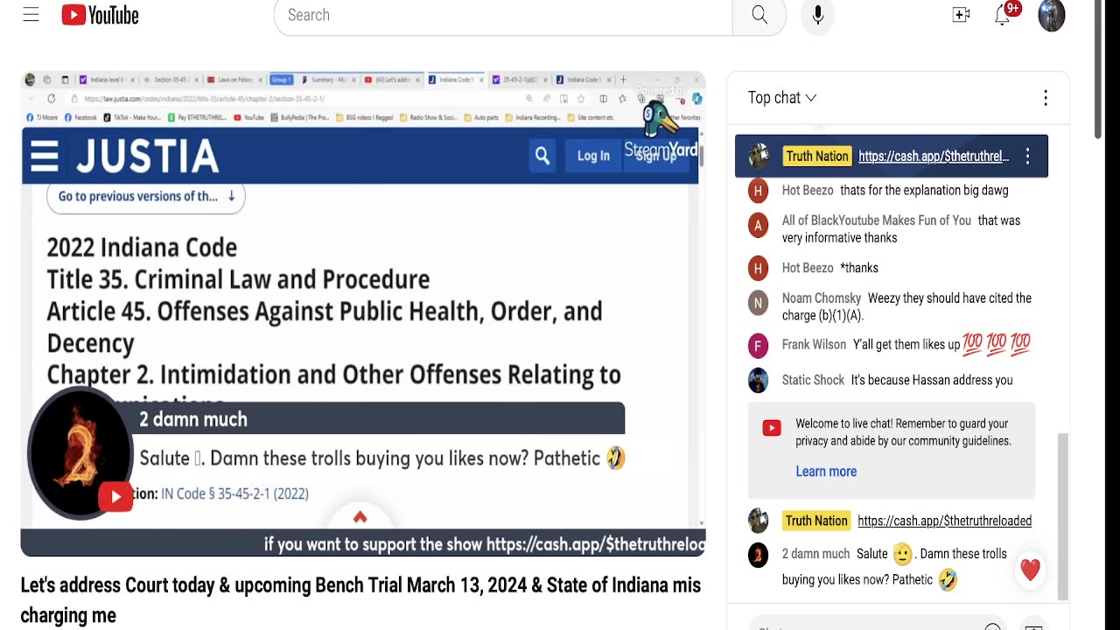Click the Truth Nation pinned badge
The image size is (1120, 630).
817,157
